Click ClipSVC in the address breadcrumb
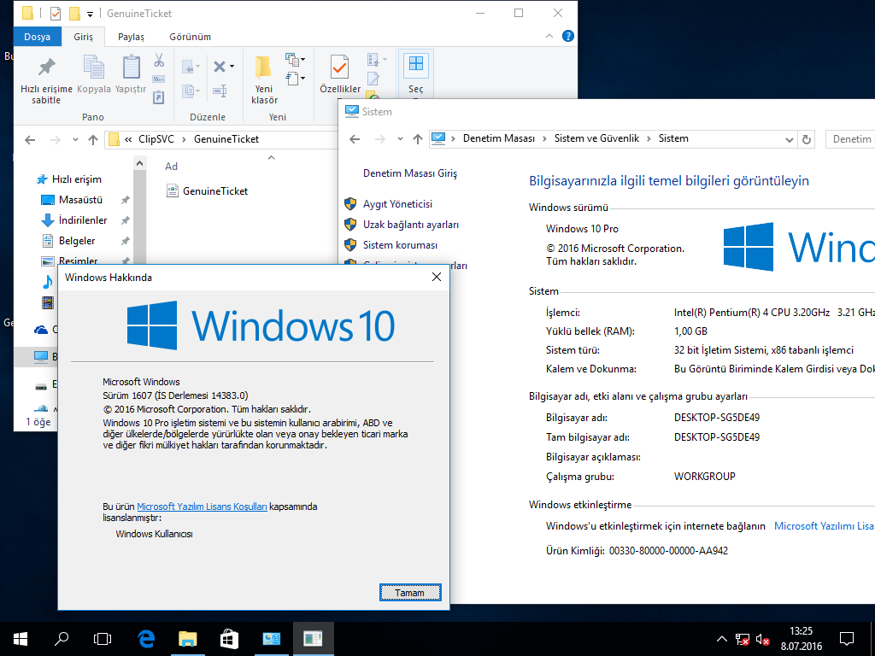This screenshot has width=875, height=656. tap(156, 139)
